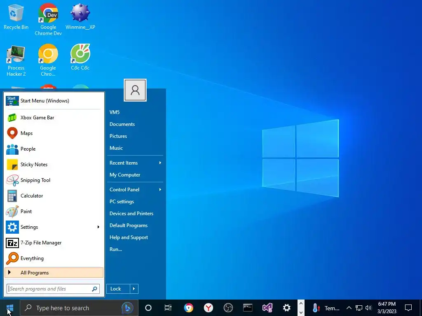Show hidden system tray icons
This screenshot has height=316, width=422.
(x=349, y=308)
